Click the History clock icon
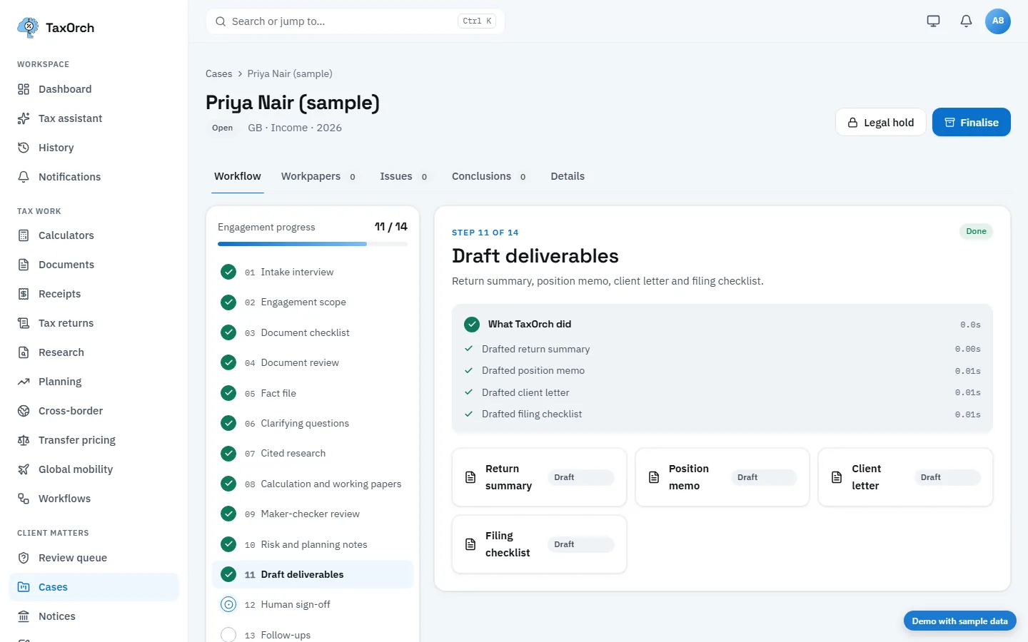Screen dimensions: 1028x642 pyautogui.click(x=24, y=148)
